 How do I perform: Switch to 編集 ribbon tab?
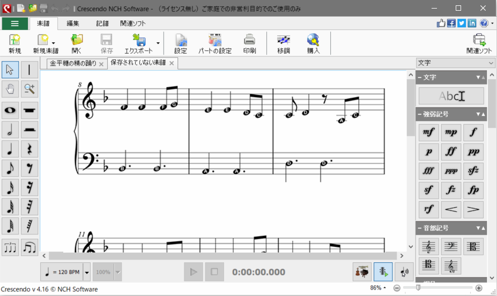coord(73,24)
